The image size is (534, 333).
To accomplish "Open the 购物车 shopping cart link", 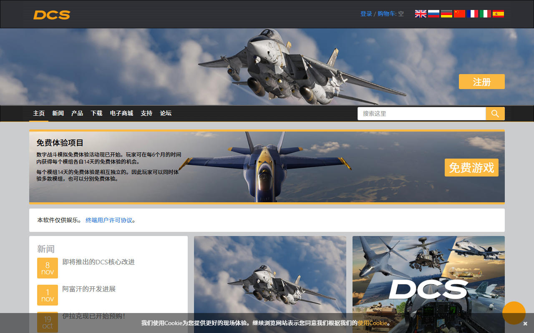I will [x=387, y=14].
